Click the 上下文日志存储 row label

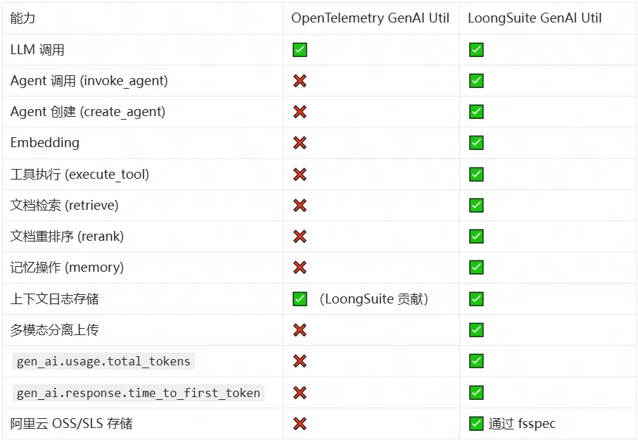pyautogui.click(x=54, y=299)
